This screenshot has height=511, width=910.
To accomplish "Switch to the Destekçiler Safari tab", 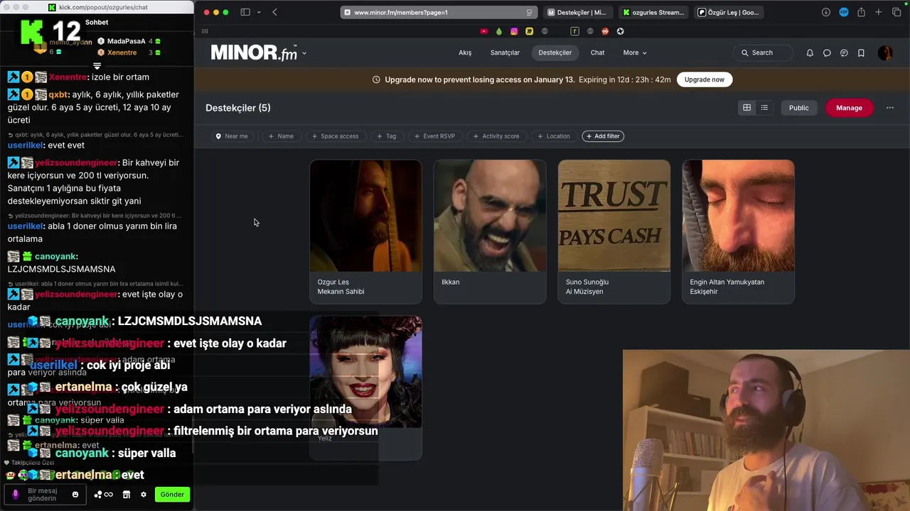I will [577, 12].
